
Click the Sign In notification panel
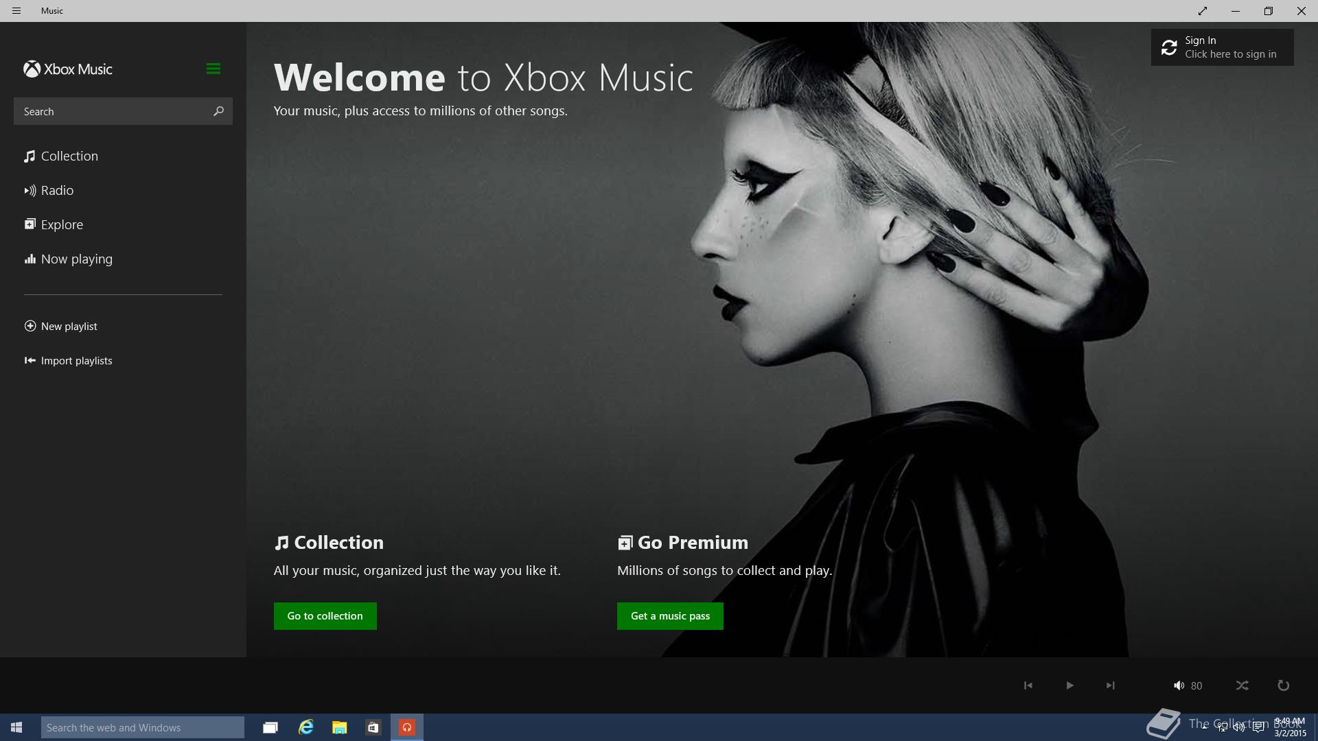(x=1222, y=47)
